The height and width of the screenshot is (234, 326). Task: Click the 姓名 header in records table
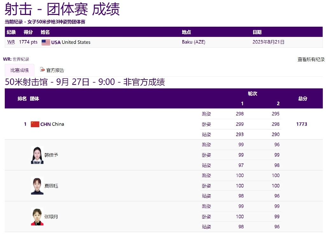click(45, 32)
